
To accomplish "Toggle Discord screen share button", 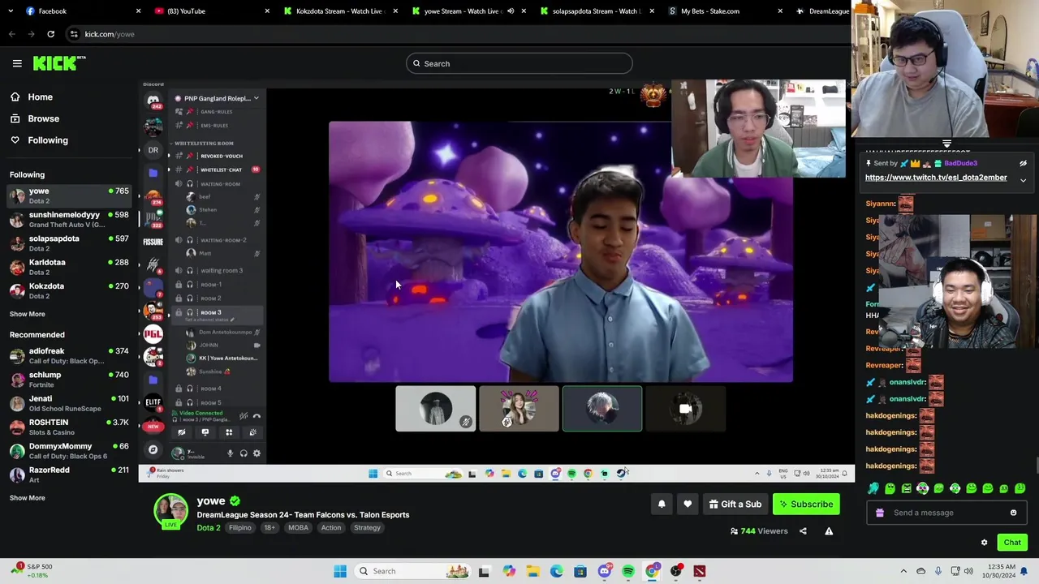I will tap(205, 432).
